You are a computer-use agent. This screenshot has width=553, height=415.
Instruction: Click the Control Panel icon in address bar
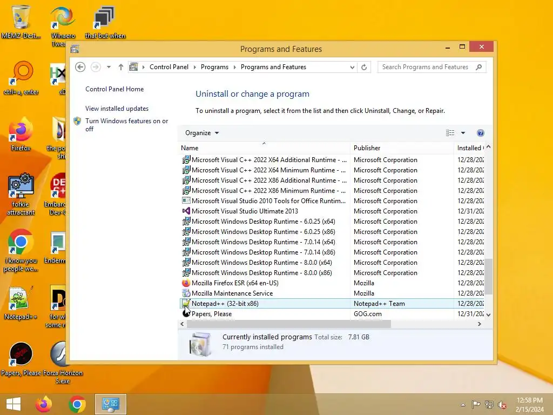pos(134,66)
